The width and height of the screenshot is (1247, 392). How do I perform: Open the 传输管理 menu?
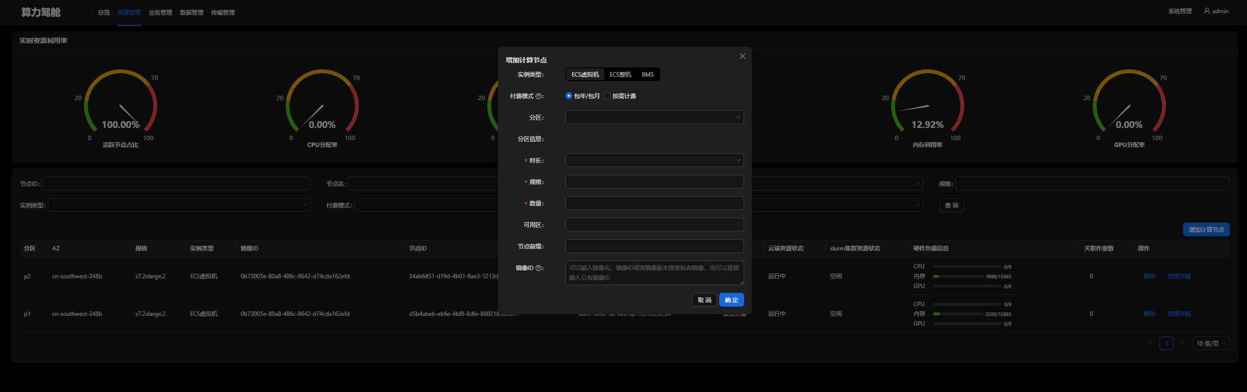(223, 13)
